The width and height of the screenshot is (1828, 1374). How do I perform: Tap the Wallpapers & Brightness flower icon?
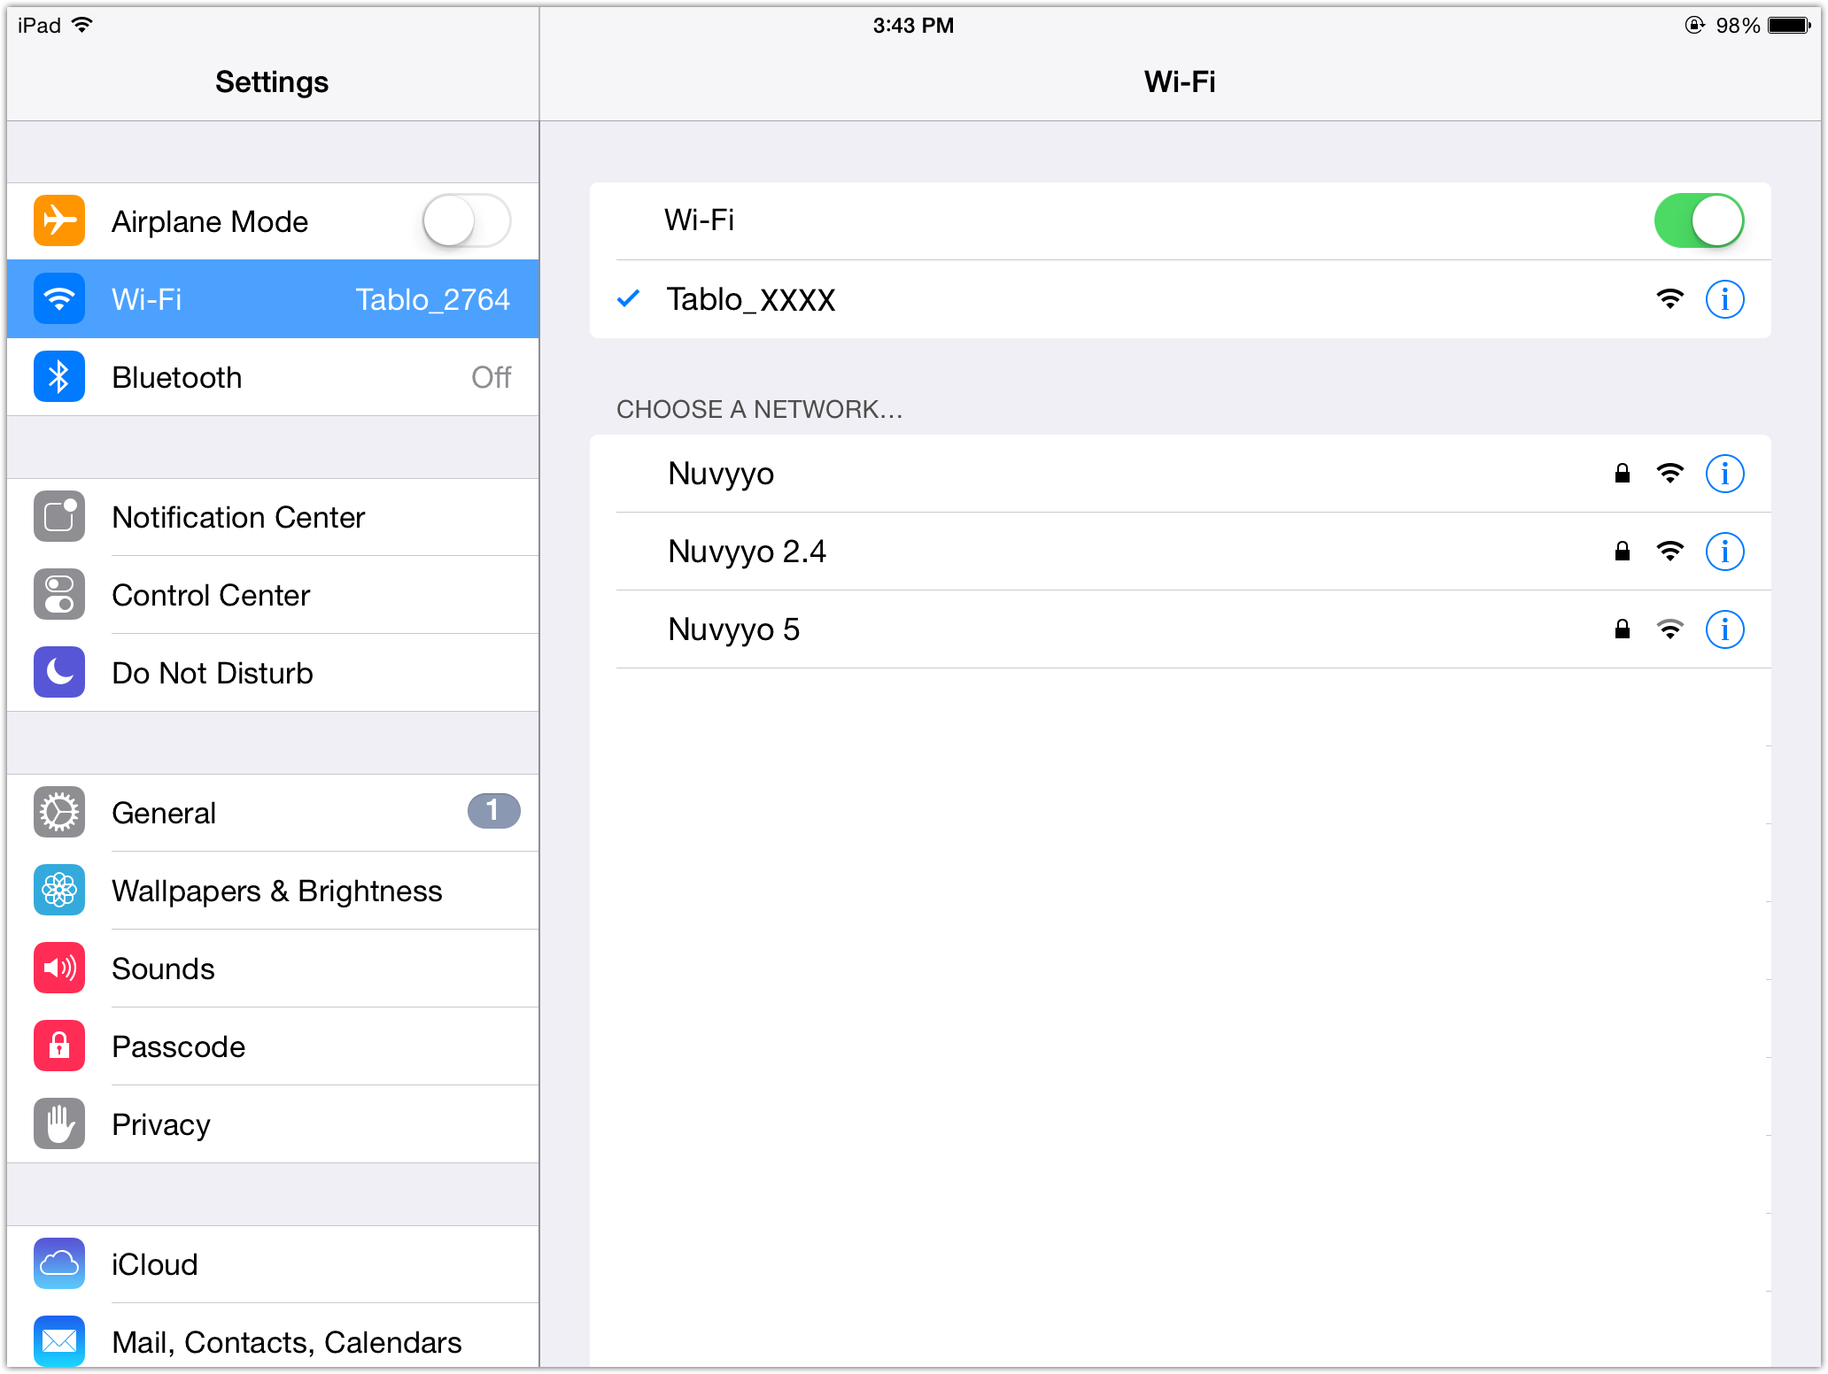click(59, 891)
